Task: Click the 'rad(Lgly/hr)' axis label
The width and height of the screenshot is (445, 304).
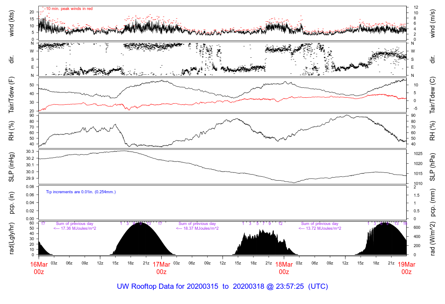Action: 11,238
